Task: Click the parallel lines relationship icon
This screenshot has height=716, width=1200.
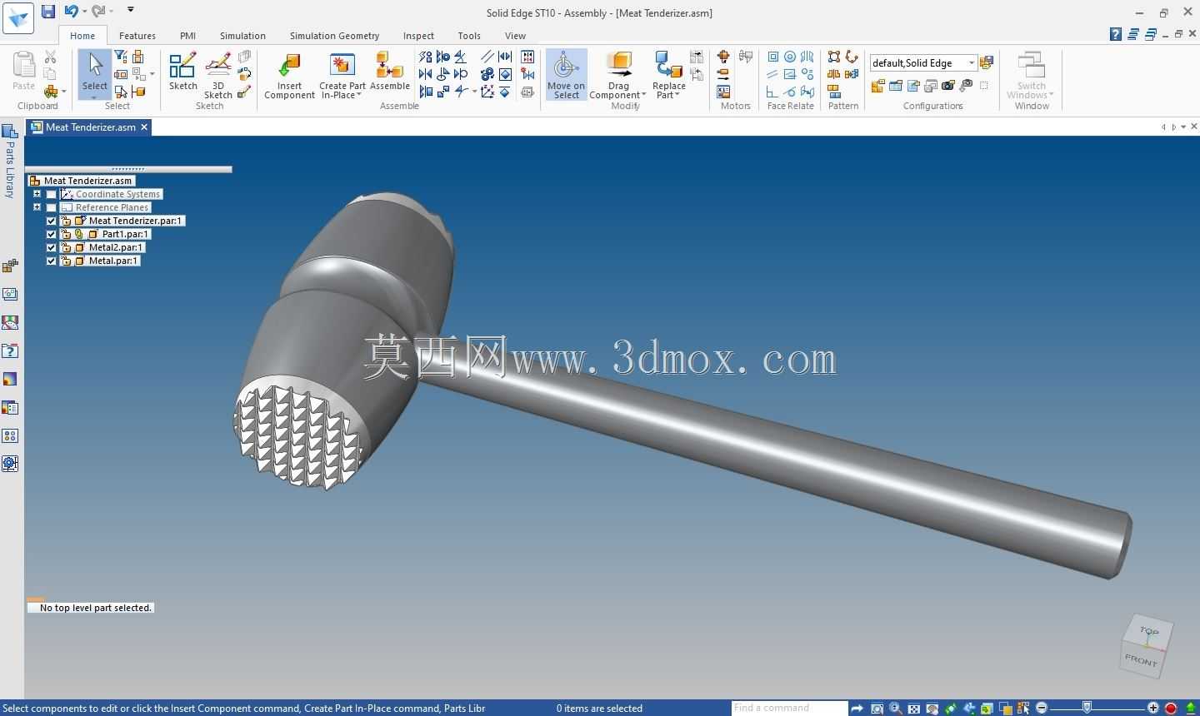Action: [x=487, y=57]
